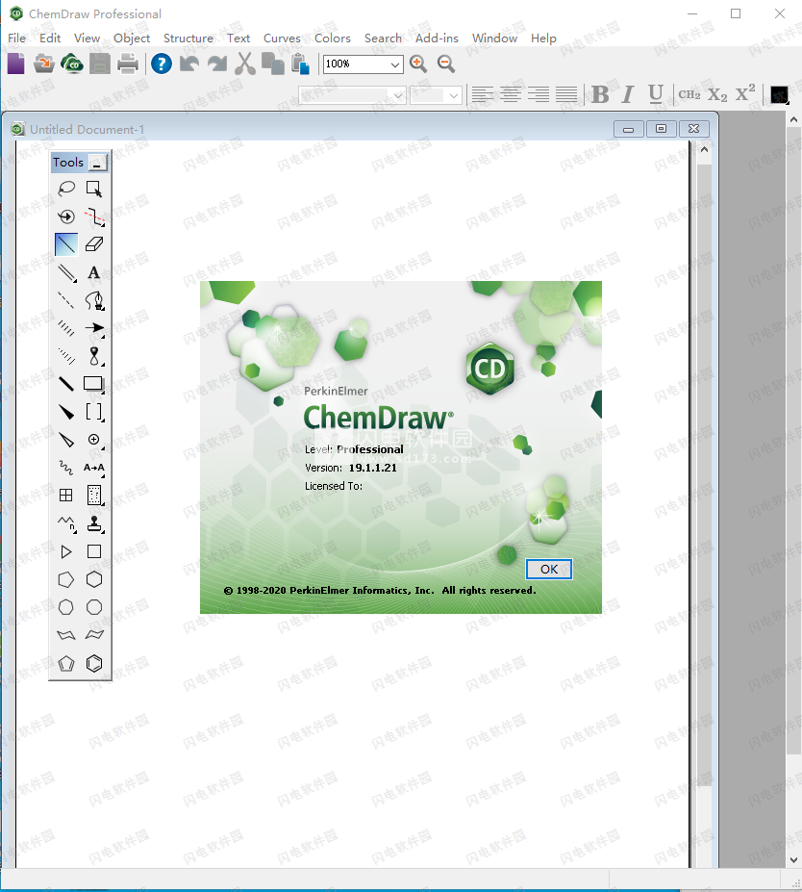Toggle subscript text style
The width and height of the screenshot is (802, 892).
(x=717, y=94)
